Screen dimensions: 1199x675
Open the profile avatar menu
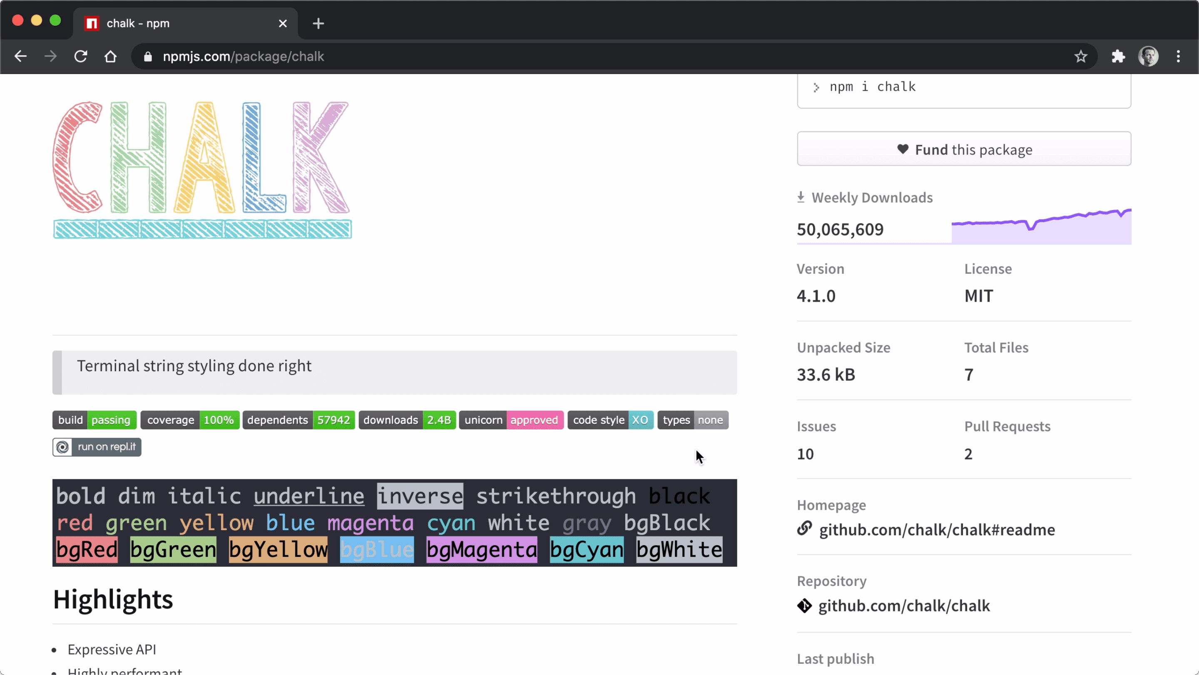(1148, 57)
